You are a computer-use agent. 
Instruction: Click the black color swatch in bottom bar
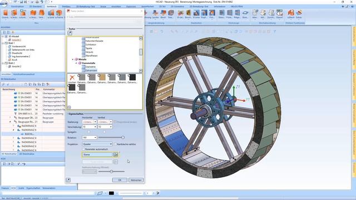tap(111, 193)
